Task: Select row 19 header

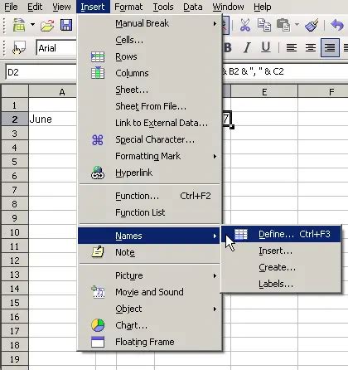Action: click(15, 359)
